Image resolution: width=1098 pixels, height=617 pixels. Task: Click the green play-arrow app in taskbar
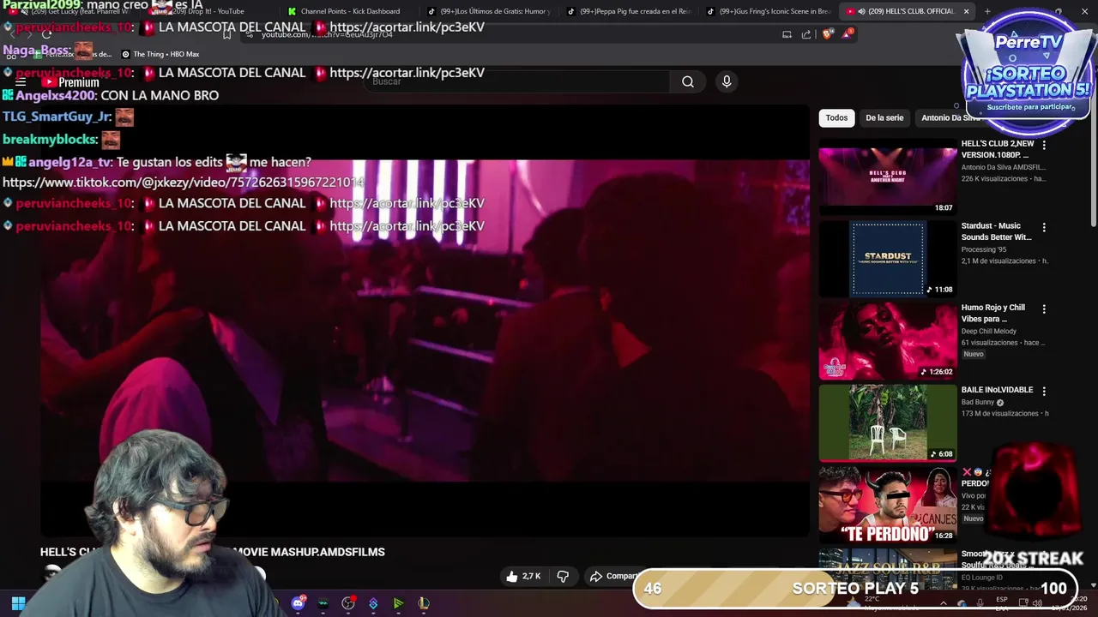pos(398,603)
